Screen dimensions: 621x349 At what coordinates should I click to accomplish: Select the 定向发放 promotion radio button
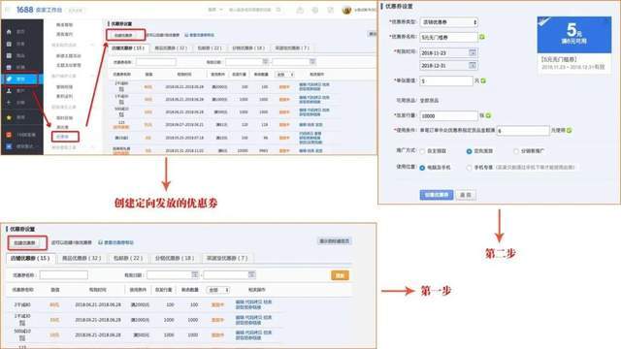point(469,151)
